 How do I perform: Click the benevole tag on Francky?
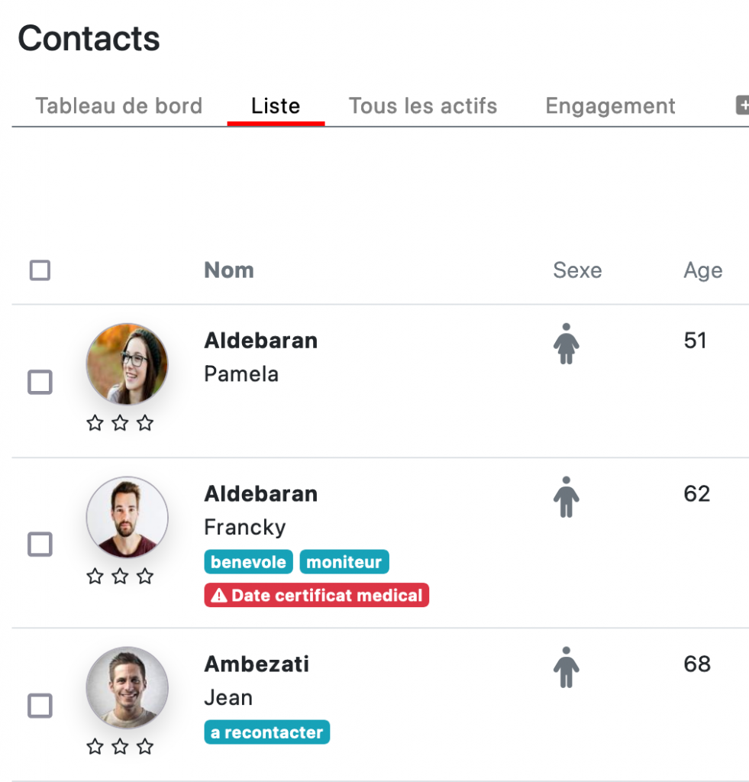(248, 562)
